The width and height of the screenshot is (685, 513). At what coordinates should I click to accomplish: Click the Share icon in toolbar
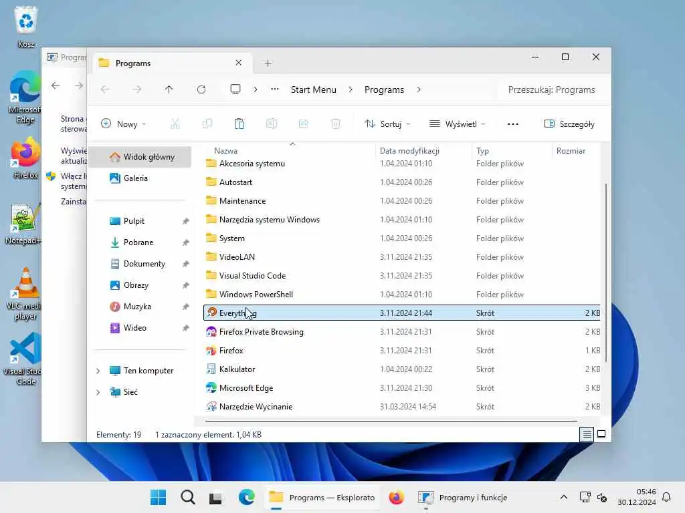click(304, 124)
